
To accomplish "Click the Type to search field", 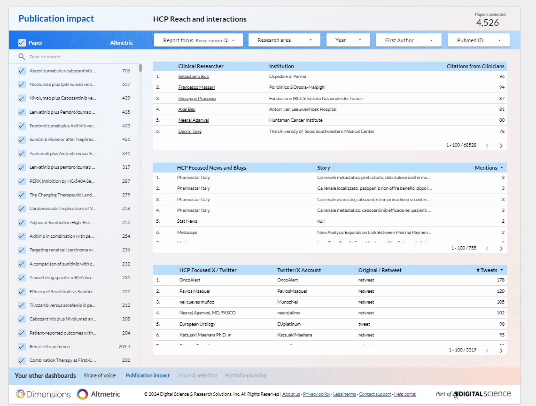I will pyautogui.click(x=75, y=57).
